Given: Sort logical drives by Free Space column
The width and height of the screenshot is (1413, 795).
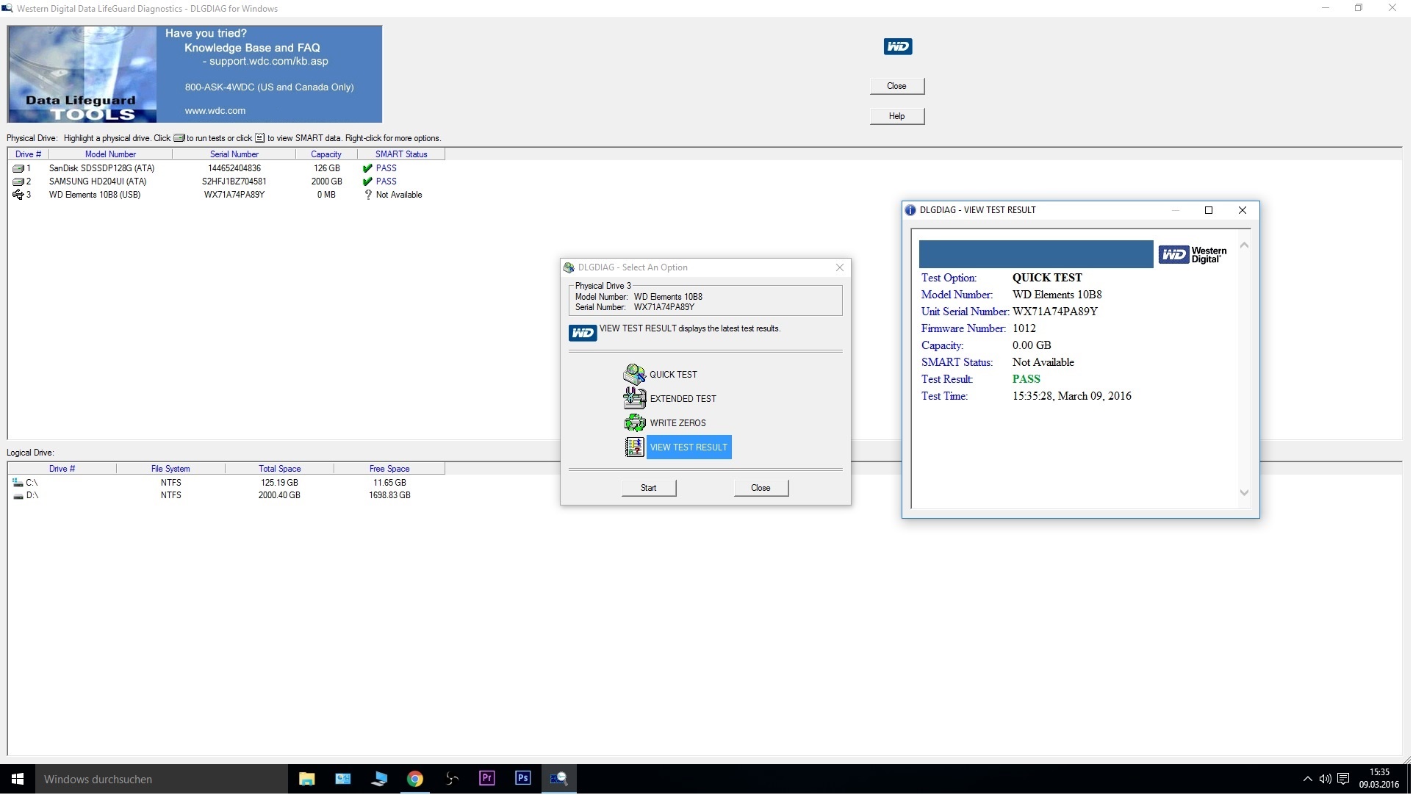Looking at the screenshot, I should (389, 470).
